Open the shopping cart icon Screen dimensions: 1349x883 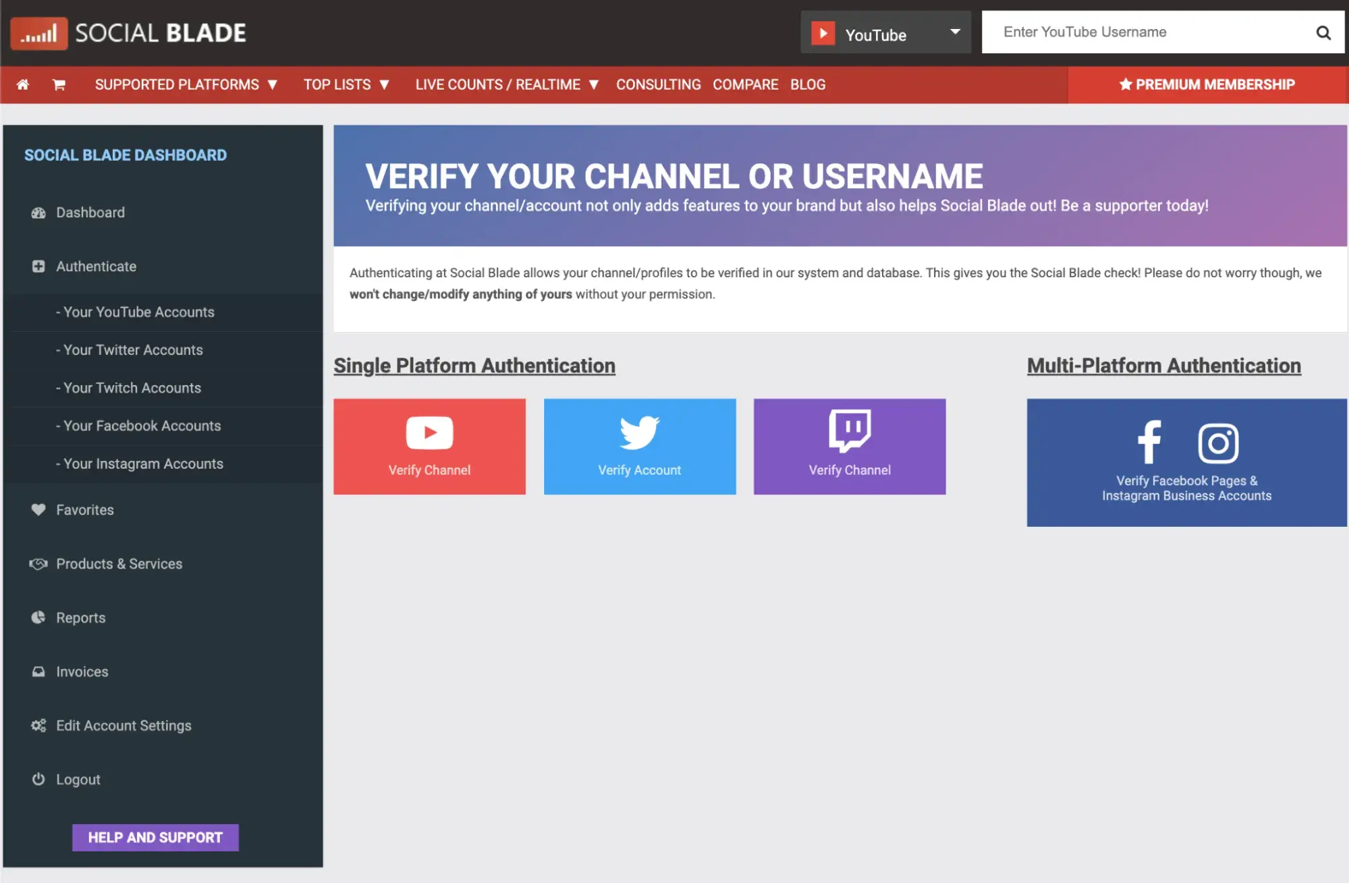[x=59, y=84]
